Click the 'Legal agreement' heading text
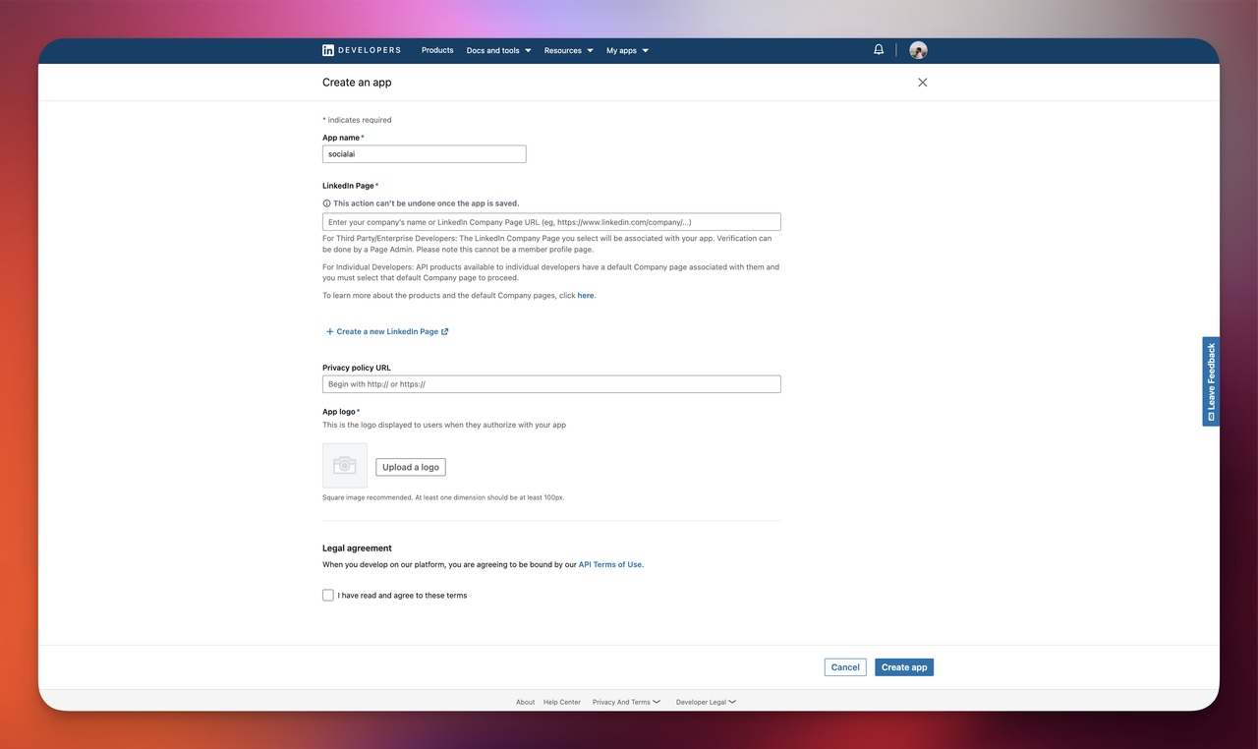This screenshot has height=749, width=1258. tap(357, 548)
